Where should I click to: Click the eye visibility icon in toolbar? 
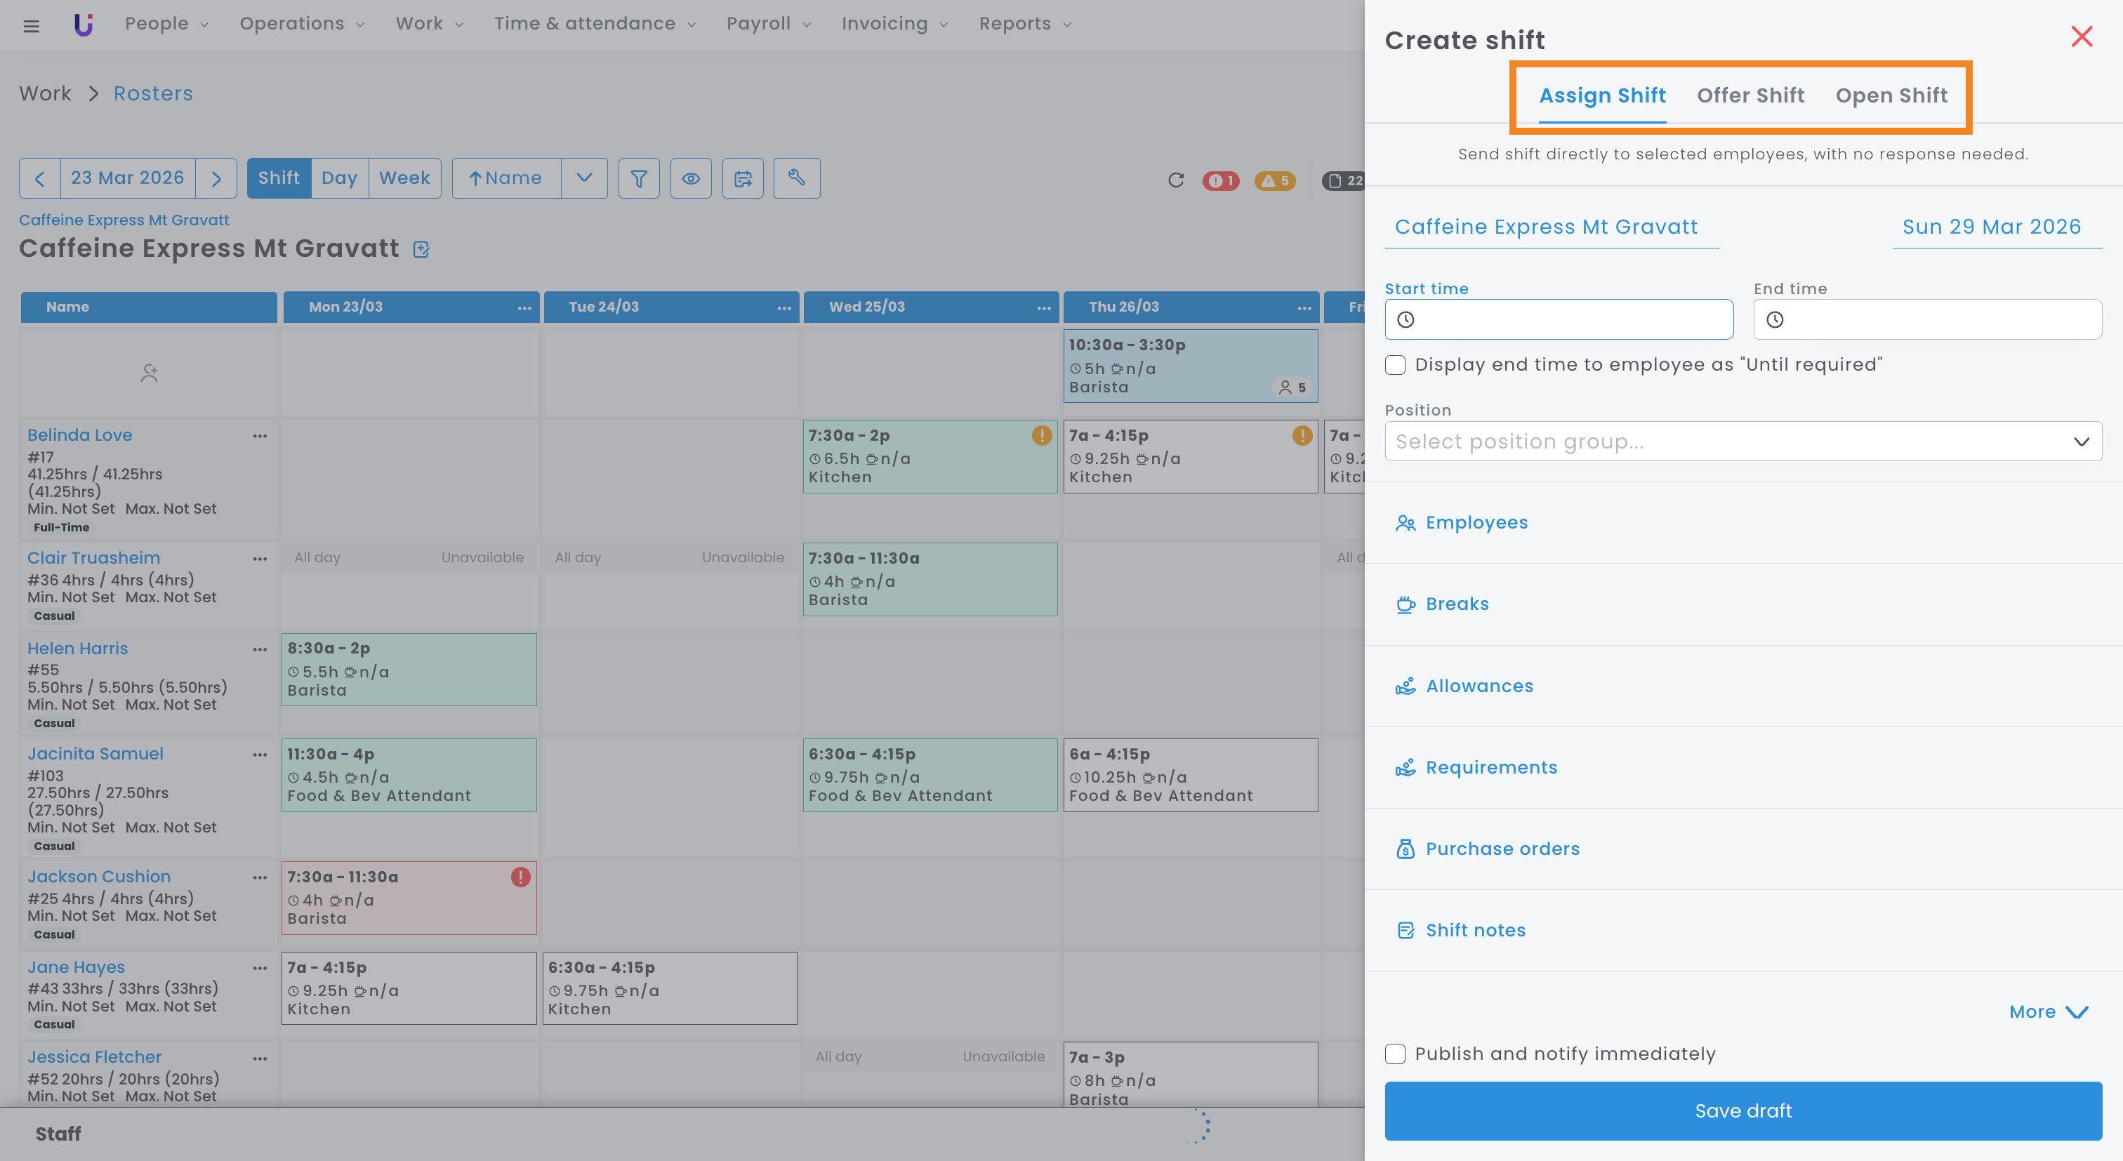click(691, 178)
